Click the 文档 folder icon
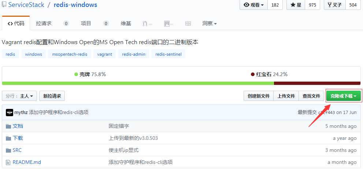This screenshot has height=169, width=363. (8, 126)
